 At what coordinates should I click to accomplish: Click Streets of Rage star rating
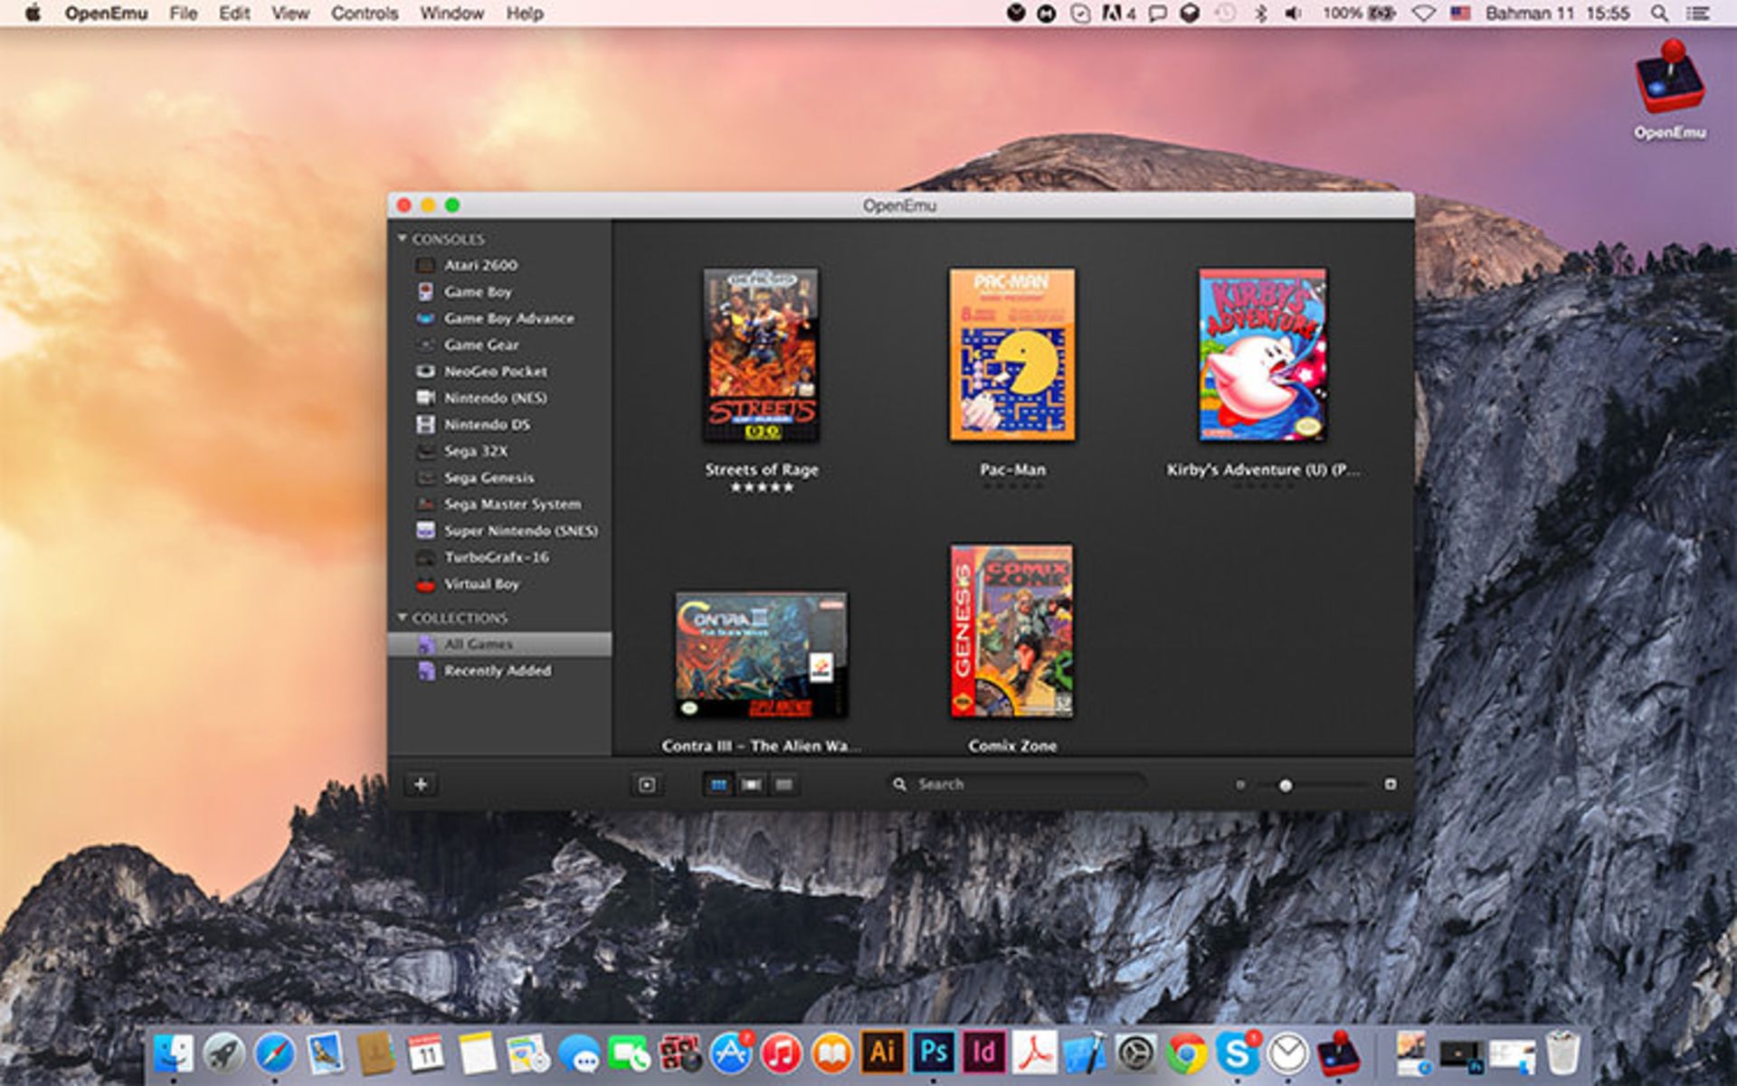762,487
